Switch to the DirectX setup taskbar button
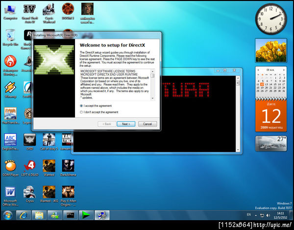 (x=102, y=215)
